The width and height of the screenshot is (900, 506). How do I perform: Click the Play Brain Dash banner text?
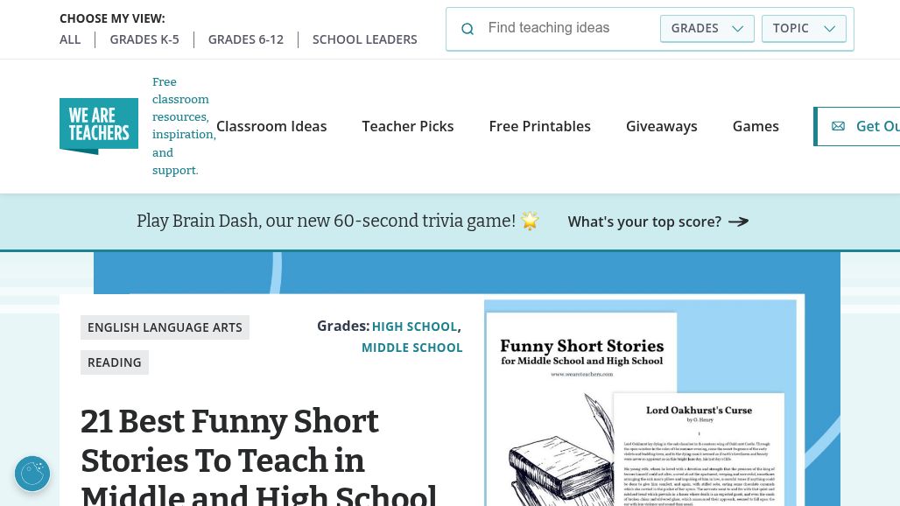pyautogui.click(x=326, y=221)
